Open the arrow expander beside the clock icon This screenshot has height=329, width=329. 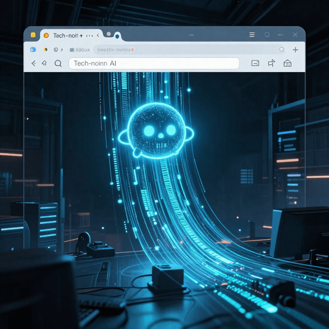[61, 49]
